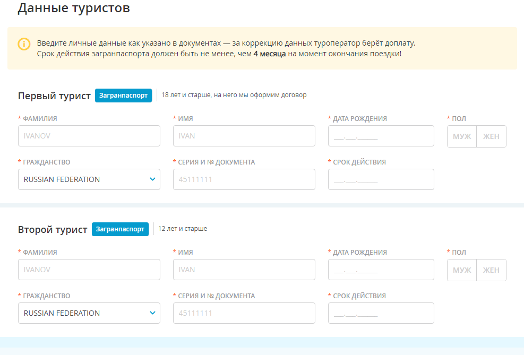This screenshot has width=524, height=355.
Task: Focus first tourist ИМЯ field
Action: coord(244,136)
